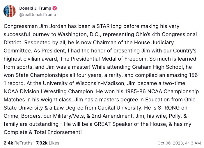Click the Oct 06, 2023 timestamp
The image size is (204, 148).
pos(179,143)
